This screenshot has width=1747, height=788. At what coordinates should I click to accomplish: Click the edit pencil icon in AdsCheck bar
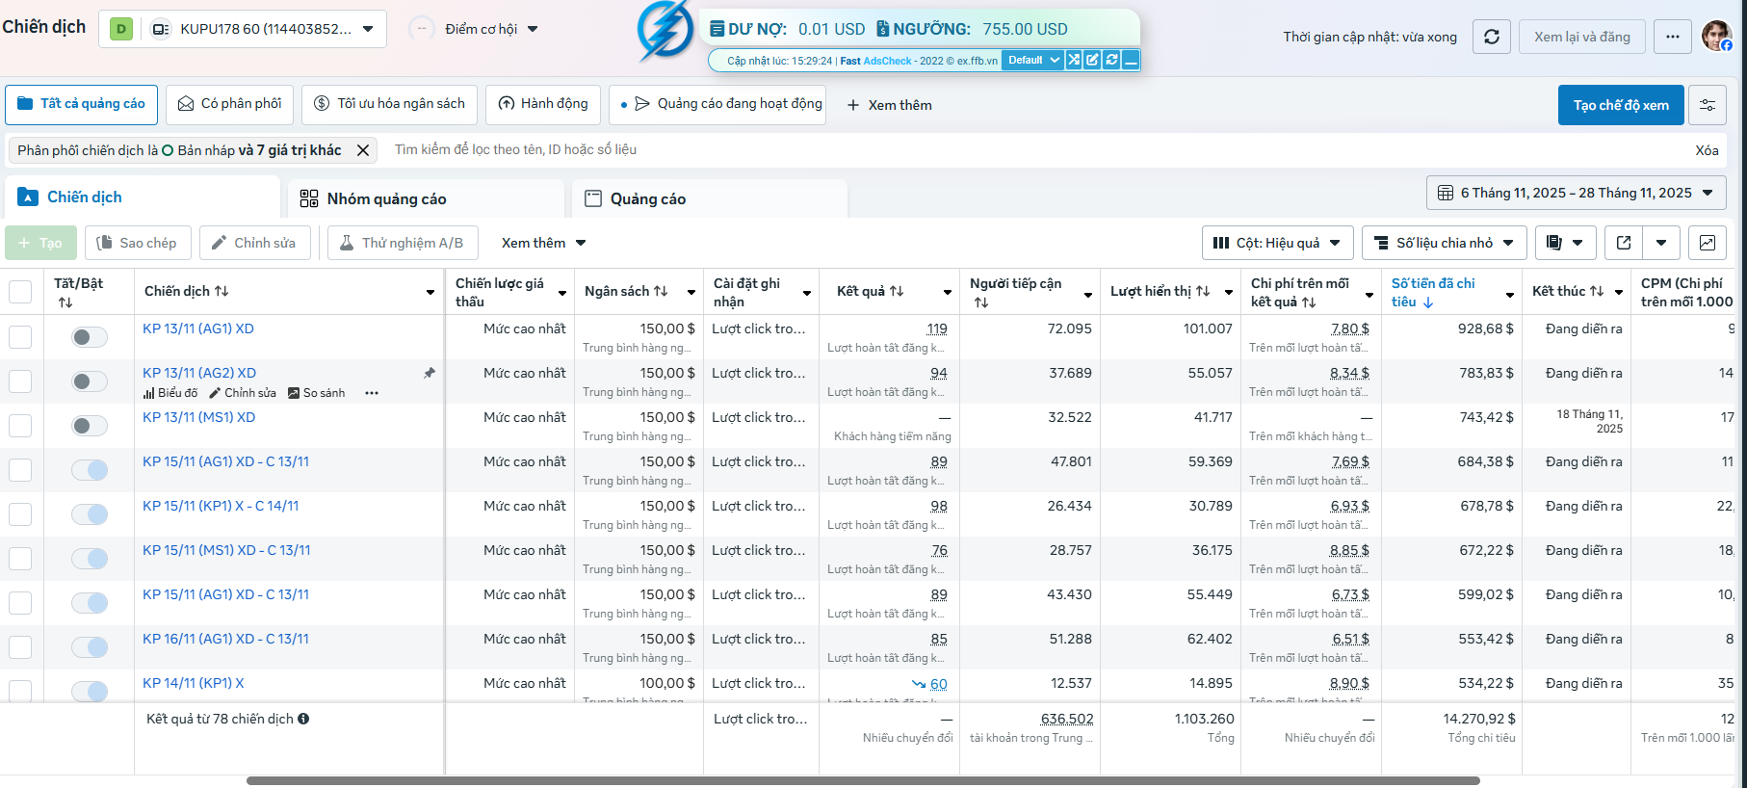[x=1092, y=60]
